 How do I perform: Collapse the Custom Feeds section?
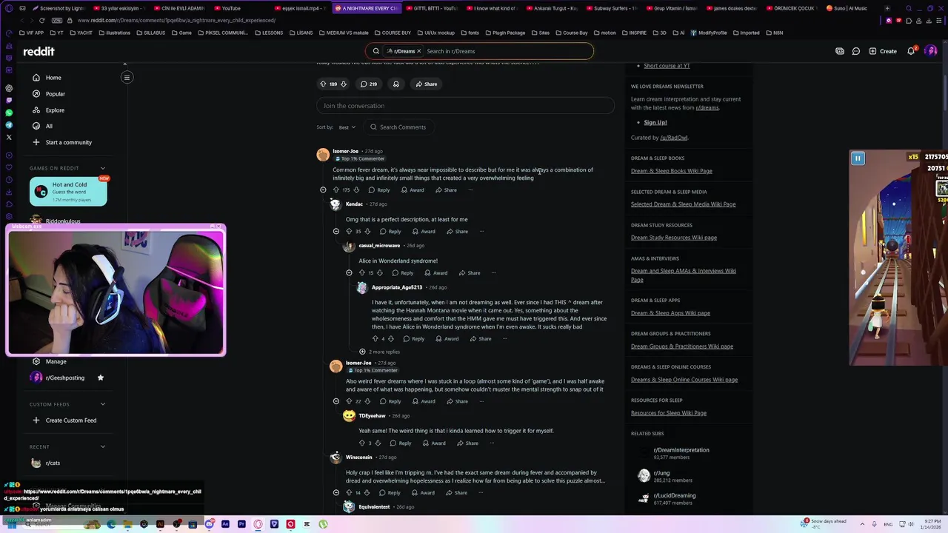pos(103,404)
